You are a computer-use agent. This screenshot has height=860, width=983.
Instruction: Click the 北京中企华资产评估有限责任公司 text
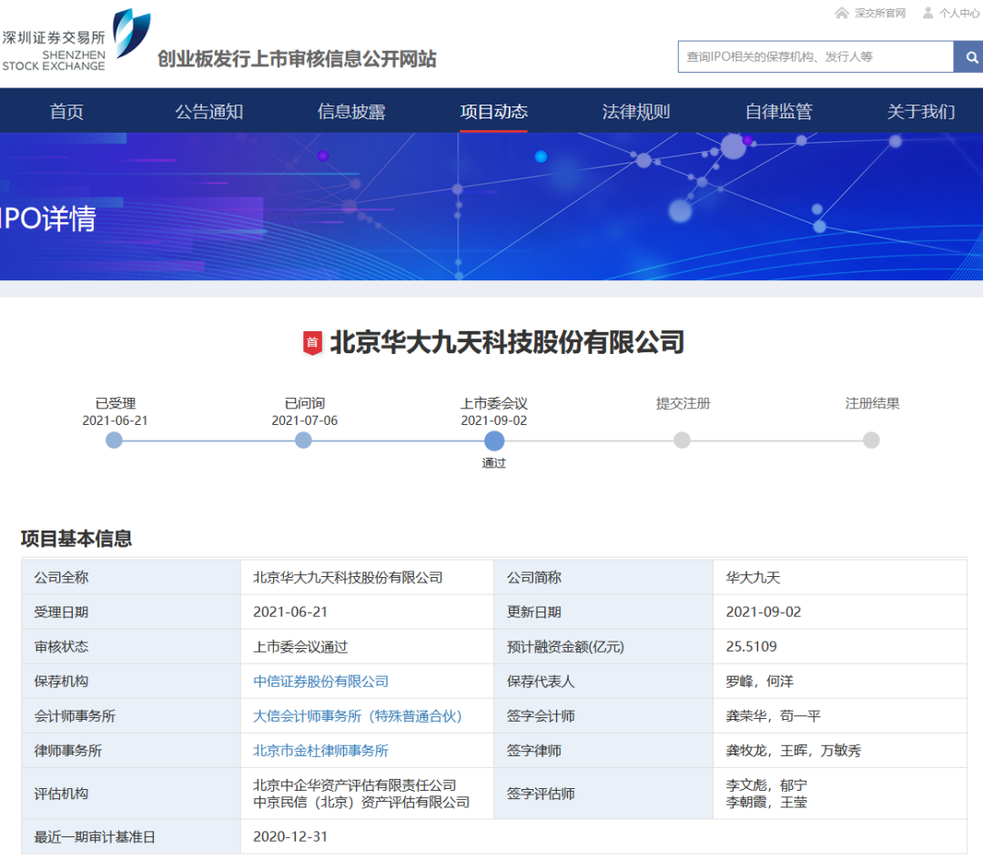point(355,784)
